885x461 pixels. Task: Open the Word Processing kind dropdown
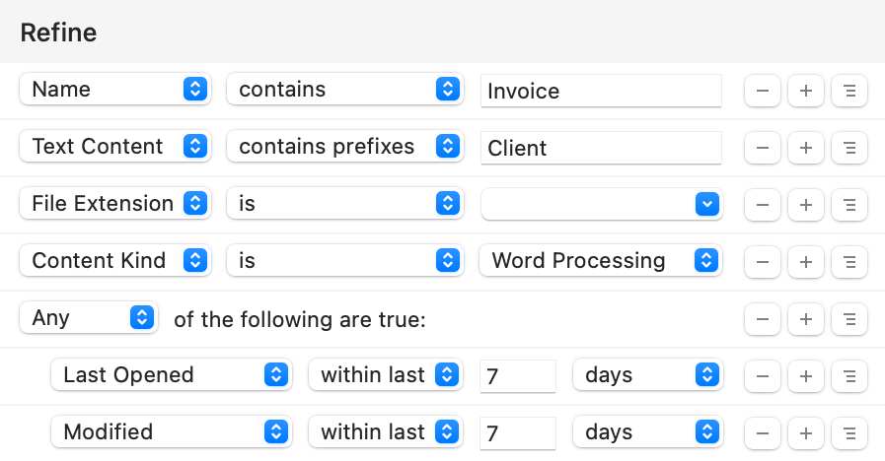point(600,261)
